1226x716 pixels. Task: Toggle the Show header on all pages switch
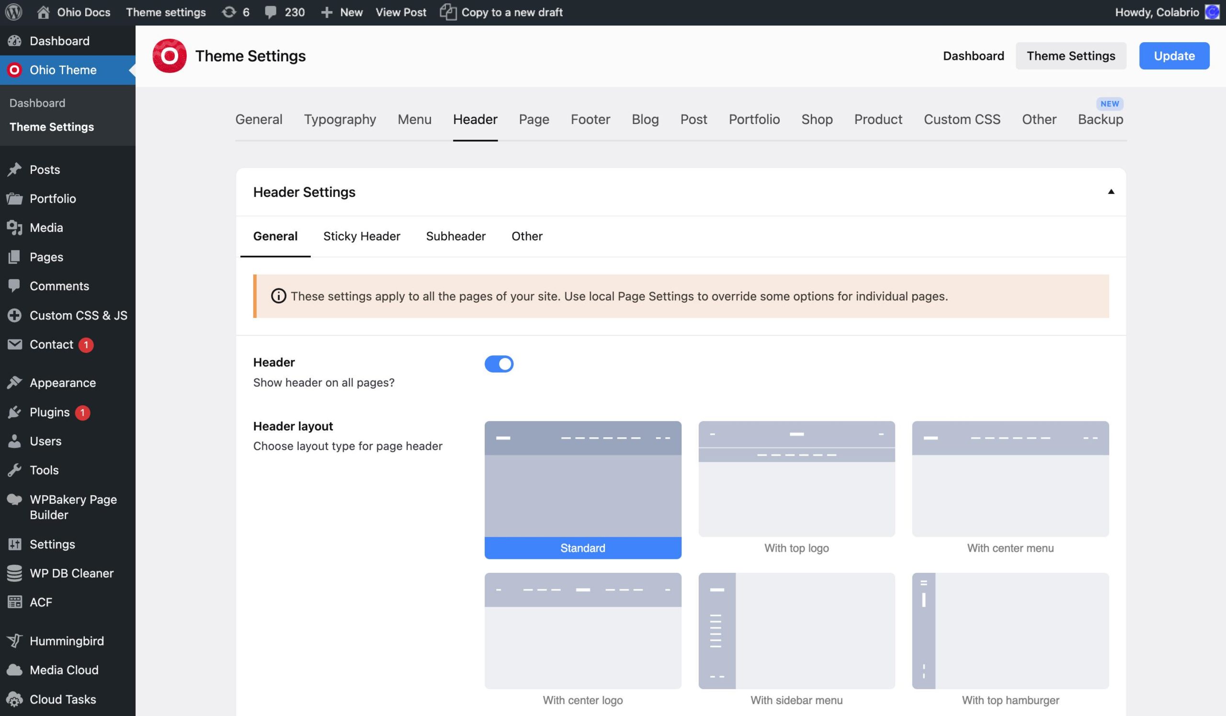tap(499, 364)
